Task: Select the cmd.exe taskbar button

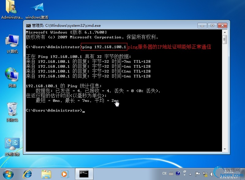Action: coord(84,174)
